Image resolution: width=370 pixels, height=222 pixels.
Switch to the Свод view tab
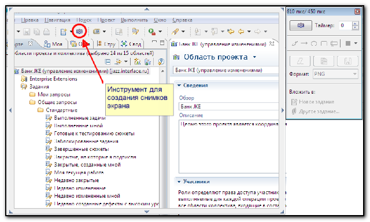coord(131,44)
